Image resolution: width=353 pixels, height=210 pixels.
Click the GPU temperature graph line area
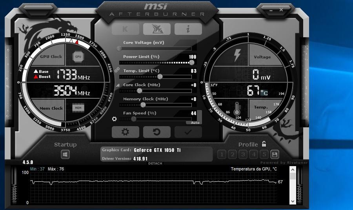coord(153,188)
